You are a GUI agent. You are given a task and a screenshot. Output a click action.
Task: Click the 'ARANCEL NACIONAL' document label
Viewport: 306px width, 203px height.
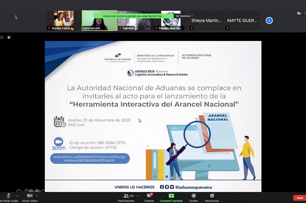218,118
